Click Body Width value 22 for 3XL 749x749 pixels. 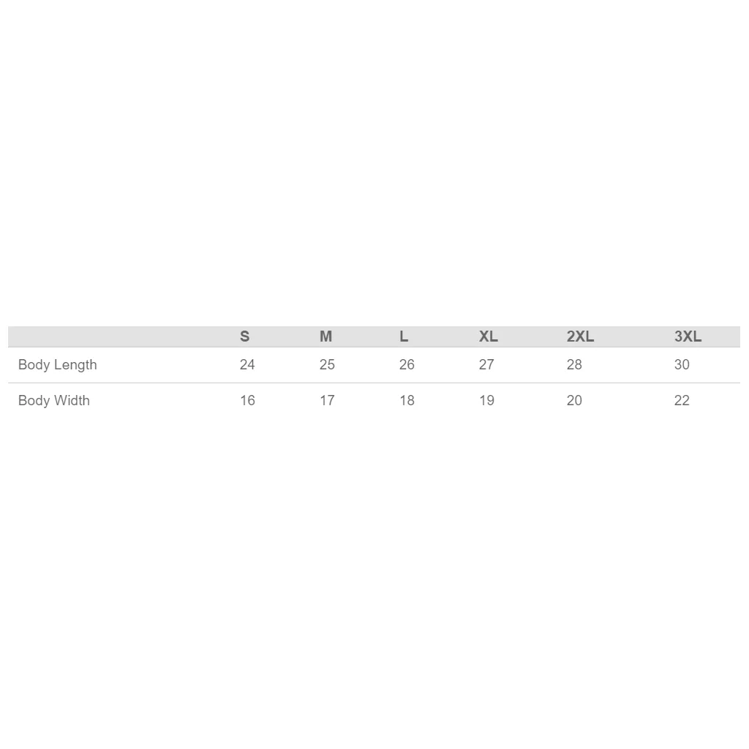point(682,401)
